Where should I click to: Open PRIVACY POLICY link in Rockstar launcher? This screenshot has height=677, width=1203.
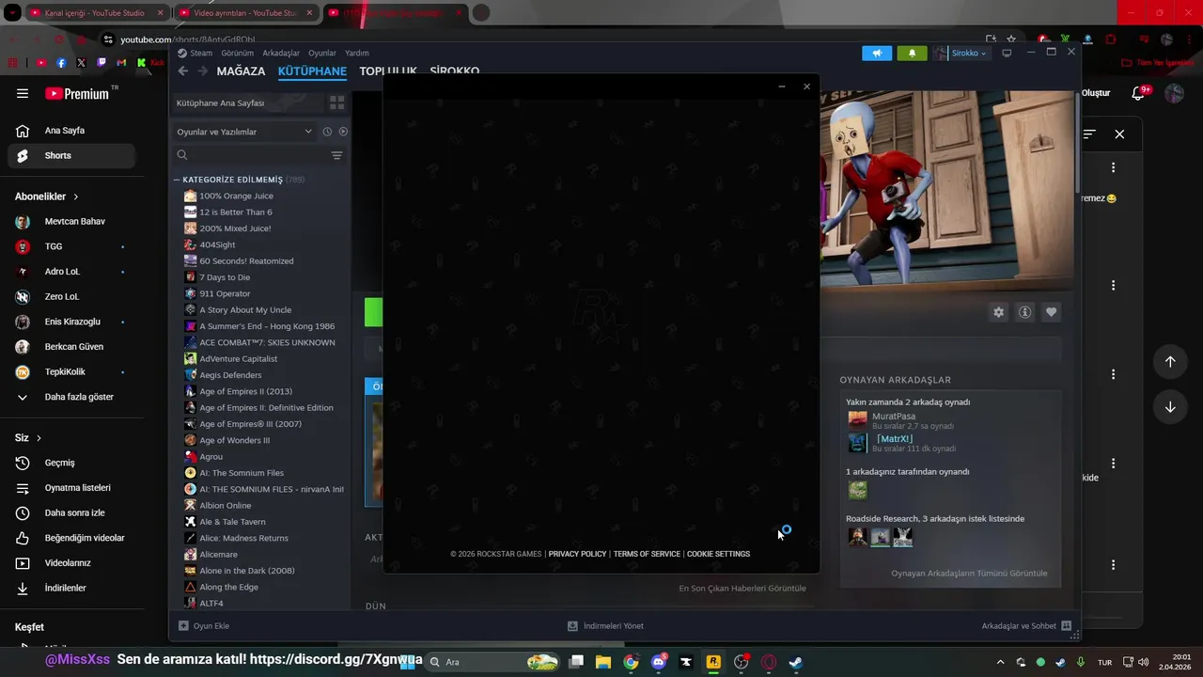[x=577, y=554]
